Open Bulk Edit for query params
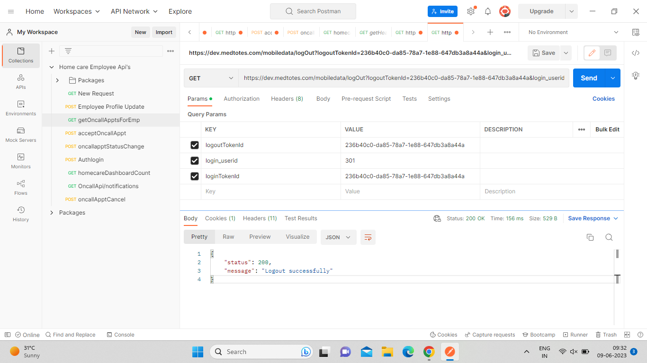This screenshot has height=363, width=647. tap(607, 130)
